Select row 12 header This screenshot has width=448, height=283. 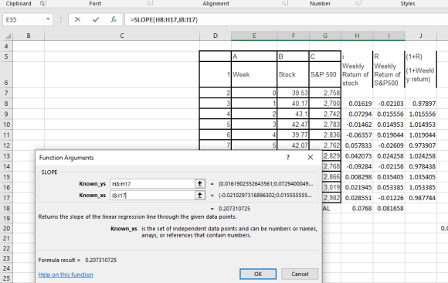tap(6, 145)
